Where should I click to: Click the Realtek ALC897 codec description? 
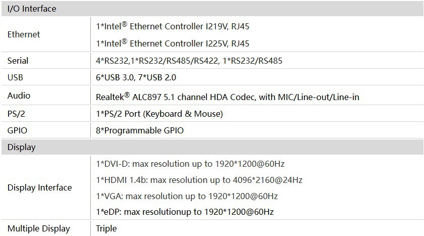pyautogui.click(x=228, y=97)
